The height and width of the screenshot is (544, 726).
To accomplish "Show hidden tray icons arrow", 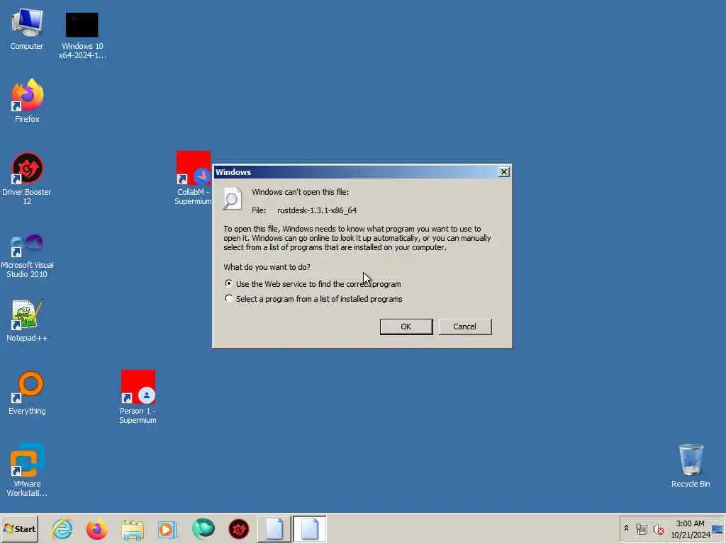I will point(626,528).
